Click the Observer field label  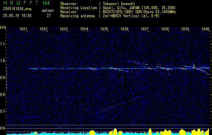pos(68,4)
